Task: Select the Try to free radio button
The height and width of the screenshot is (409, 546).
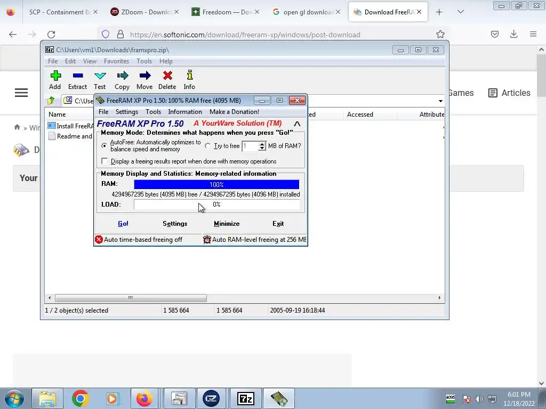Action: point(208,146)
